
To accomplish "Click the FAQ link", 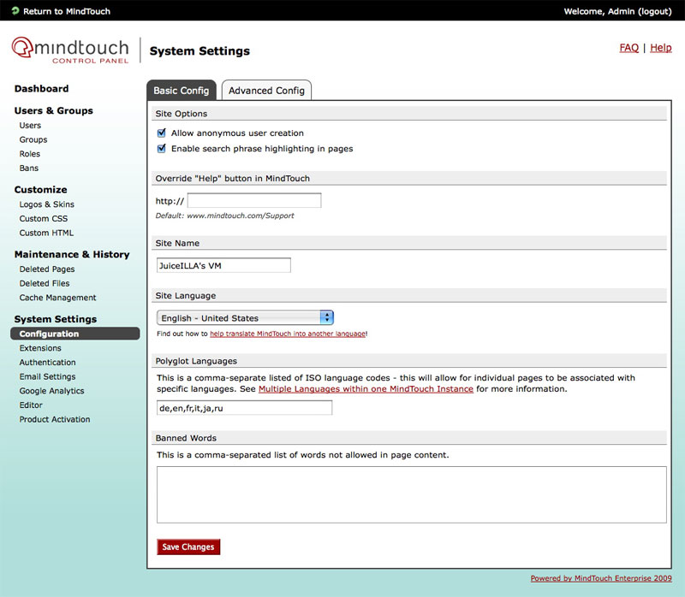I will (628, 48).
